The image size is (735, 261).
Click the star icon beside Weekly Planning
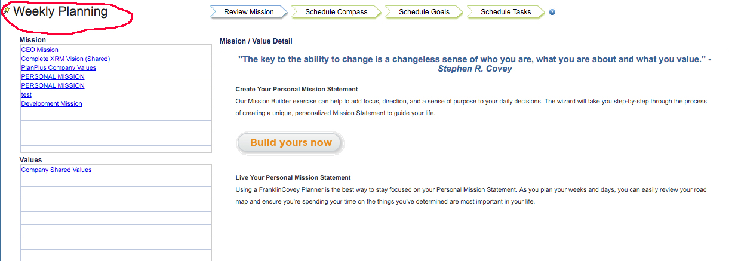click(x=7, y=11)
